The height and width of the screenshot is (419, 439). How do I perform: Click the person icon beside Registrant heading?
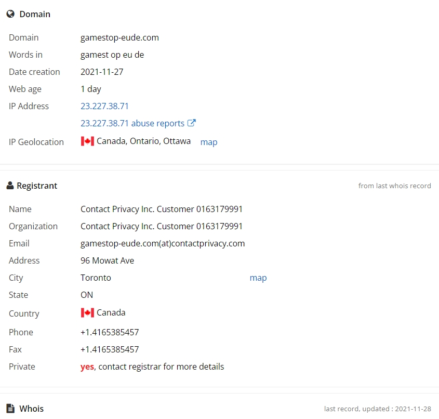pyautogui.click(x=10, y=186)
